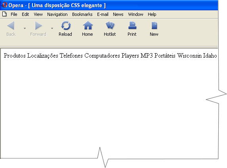Click the document icon beside File menu

(4, 14)
